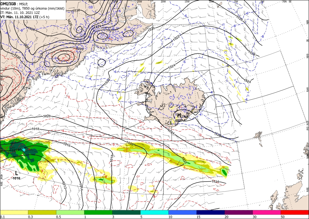This screenshot has height=219, width=309.
Task: Click the 1028 isobar label
Action: (x=70, y=23)
